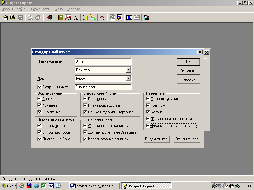The width and height of the screenshot is (254, 190).
Task: Uncheck Другие поступления/выплаты option
Action: coord(85,132)
